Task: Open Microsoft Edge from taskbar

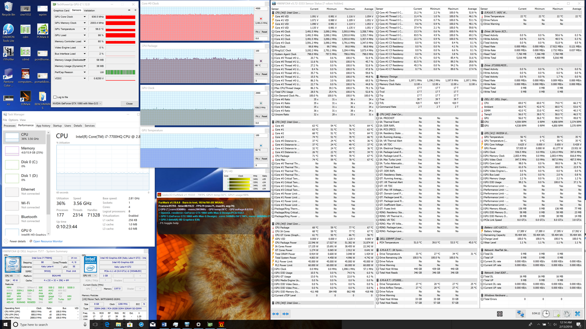Action: pos(107,324)
